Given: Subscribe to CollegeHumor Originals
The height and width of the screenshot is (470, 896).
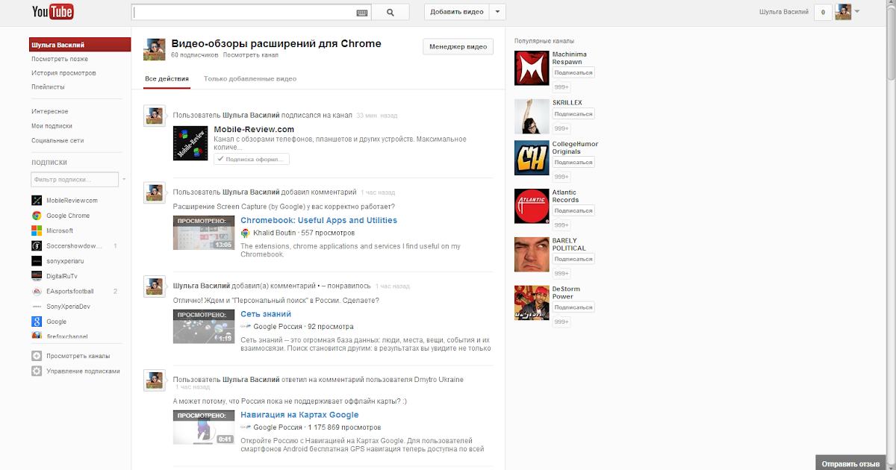Looking at the screenshot, I should (573, 162).
